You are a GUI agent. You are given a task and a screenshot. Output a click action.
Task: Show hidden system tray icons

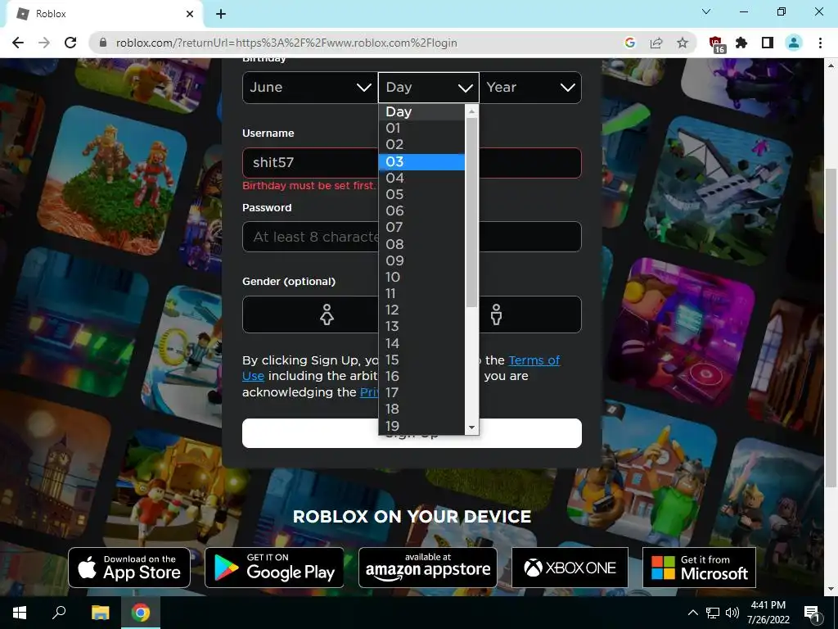click(x=692, y=613)
